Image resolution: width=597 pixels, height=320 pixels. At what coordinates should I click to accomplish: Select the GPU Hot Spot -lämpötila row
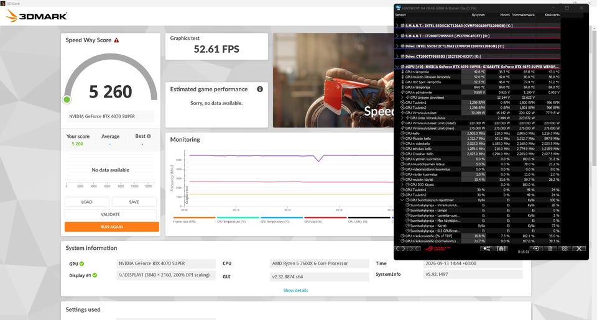click(478, 82)
